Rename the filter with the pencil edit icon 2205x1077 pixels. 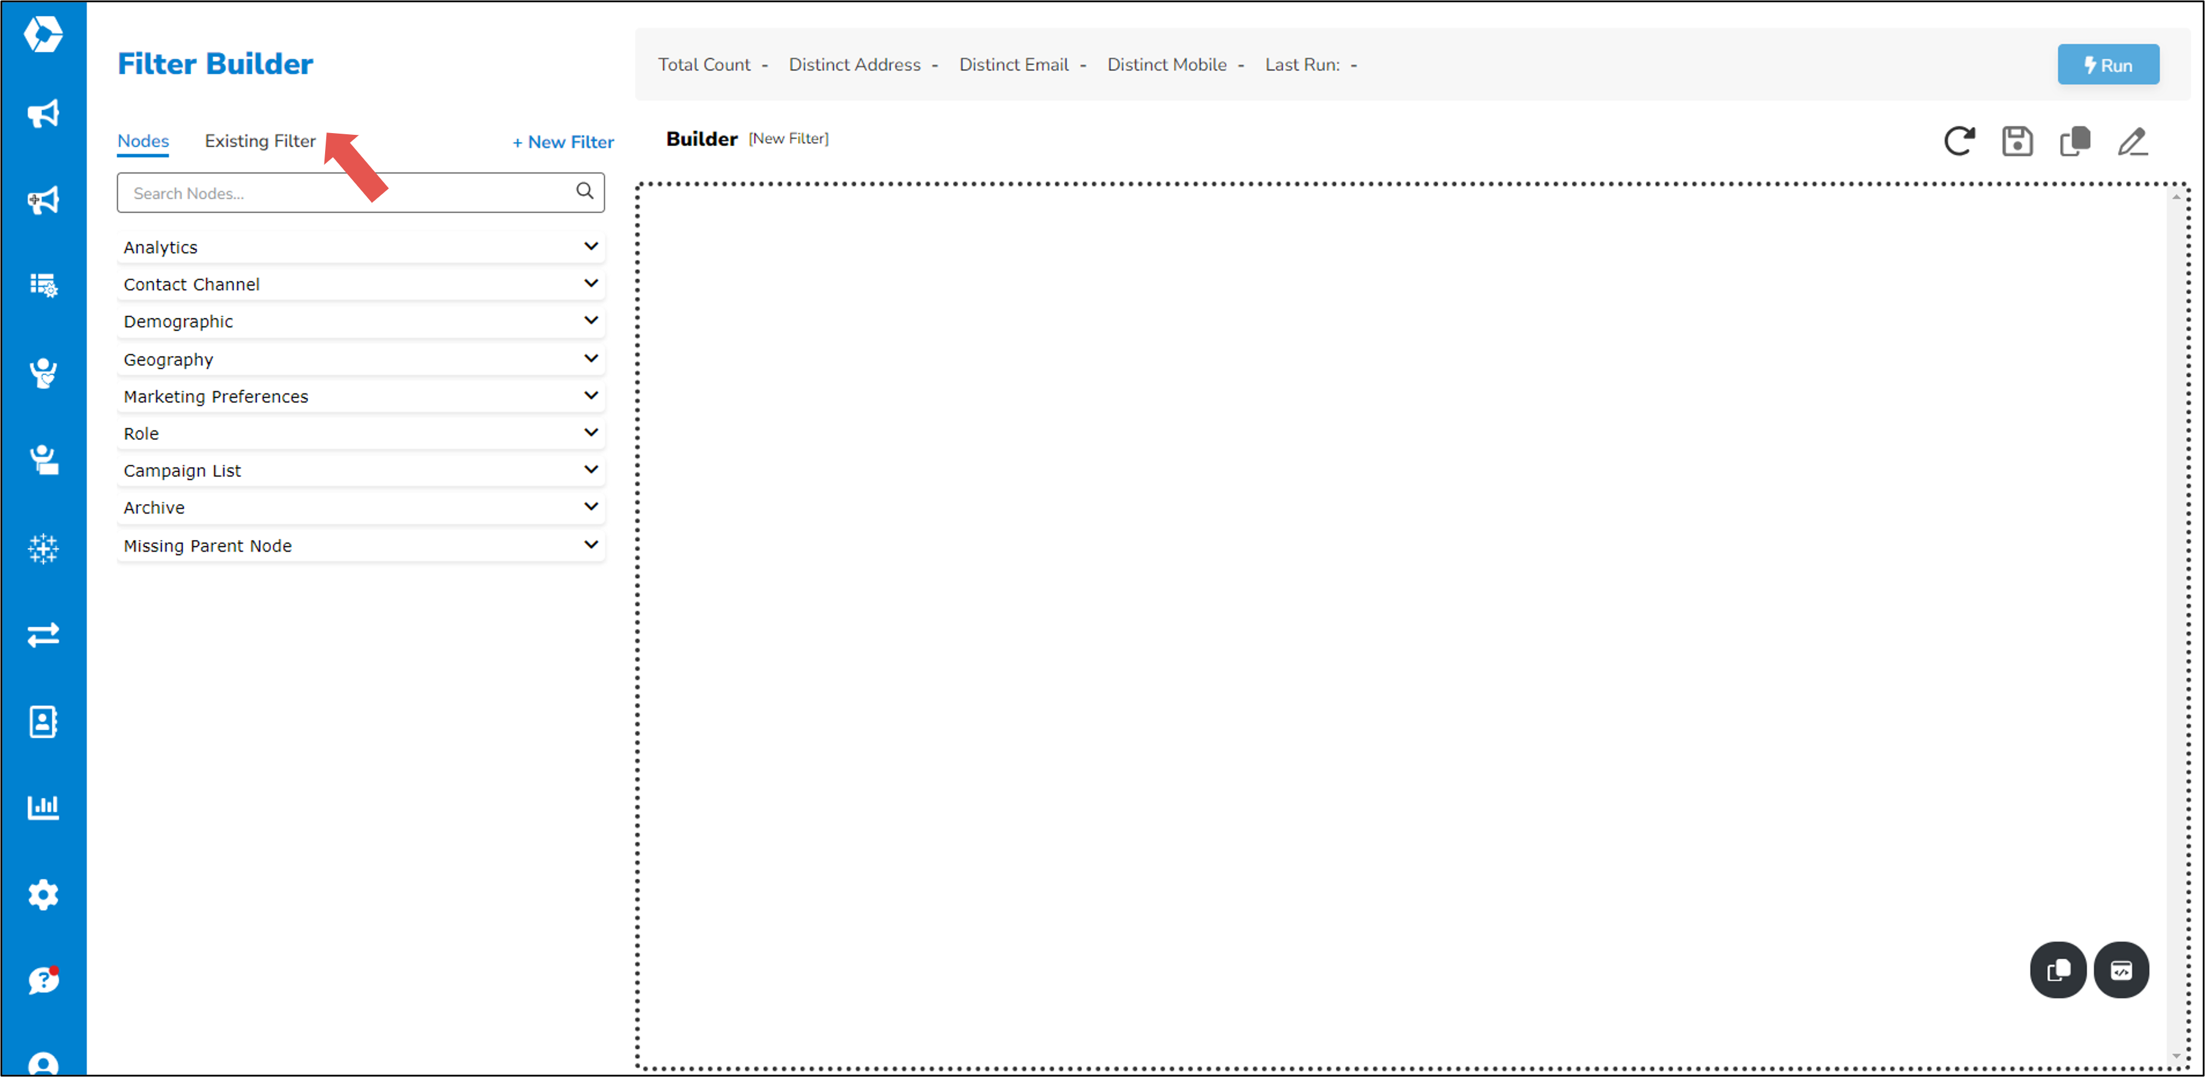[x=2133, y=140]
